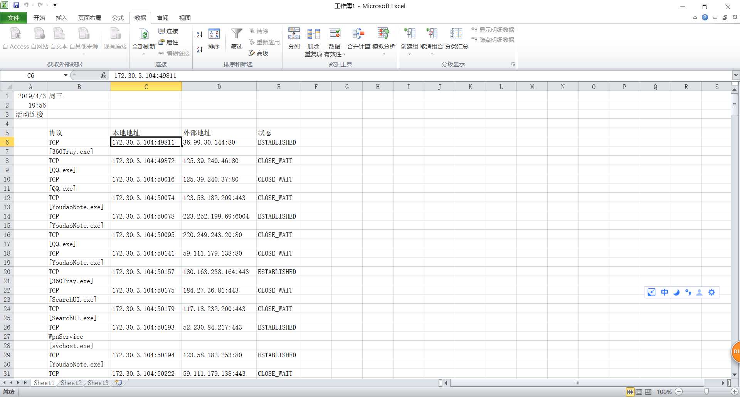740x397 pixels.
Task: Toggle IME 中 Chinese/English mode
Action: [x=664, y=292]
